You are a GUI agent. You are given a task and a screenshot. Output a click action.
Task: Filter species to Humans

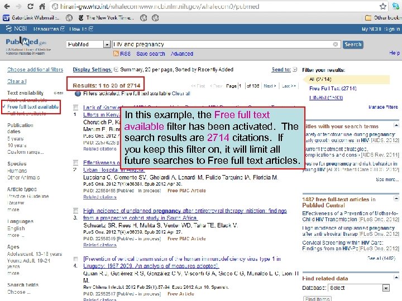17,171
